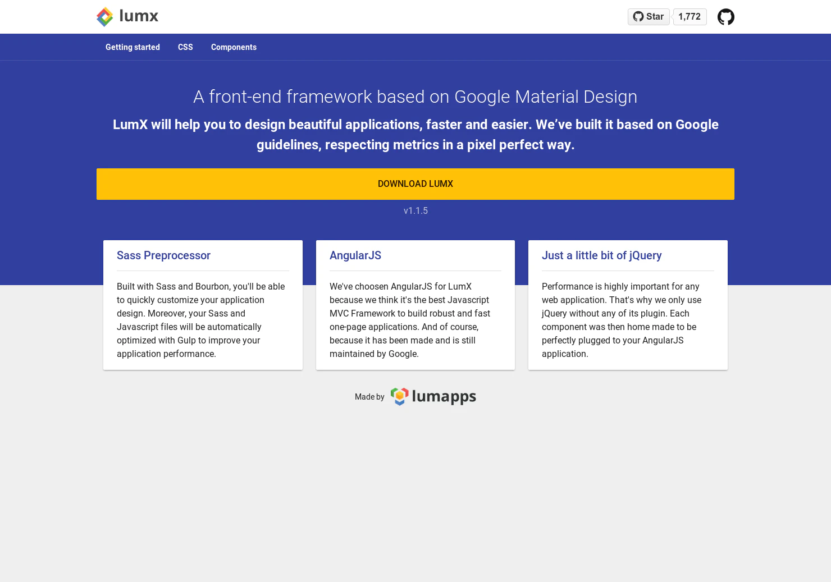
Task: Star the repo with GitHub Star button
Action: 649,17
